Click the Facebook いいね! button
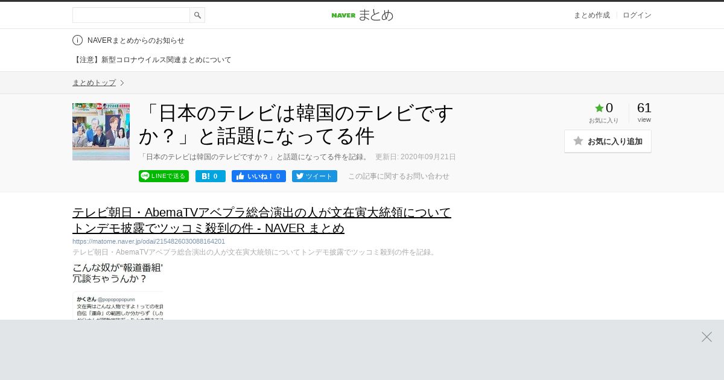The width and height of the screenshot is (724, 380). pyautogui.click(x=259, y=176)
